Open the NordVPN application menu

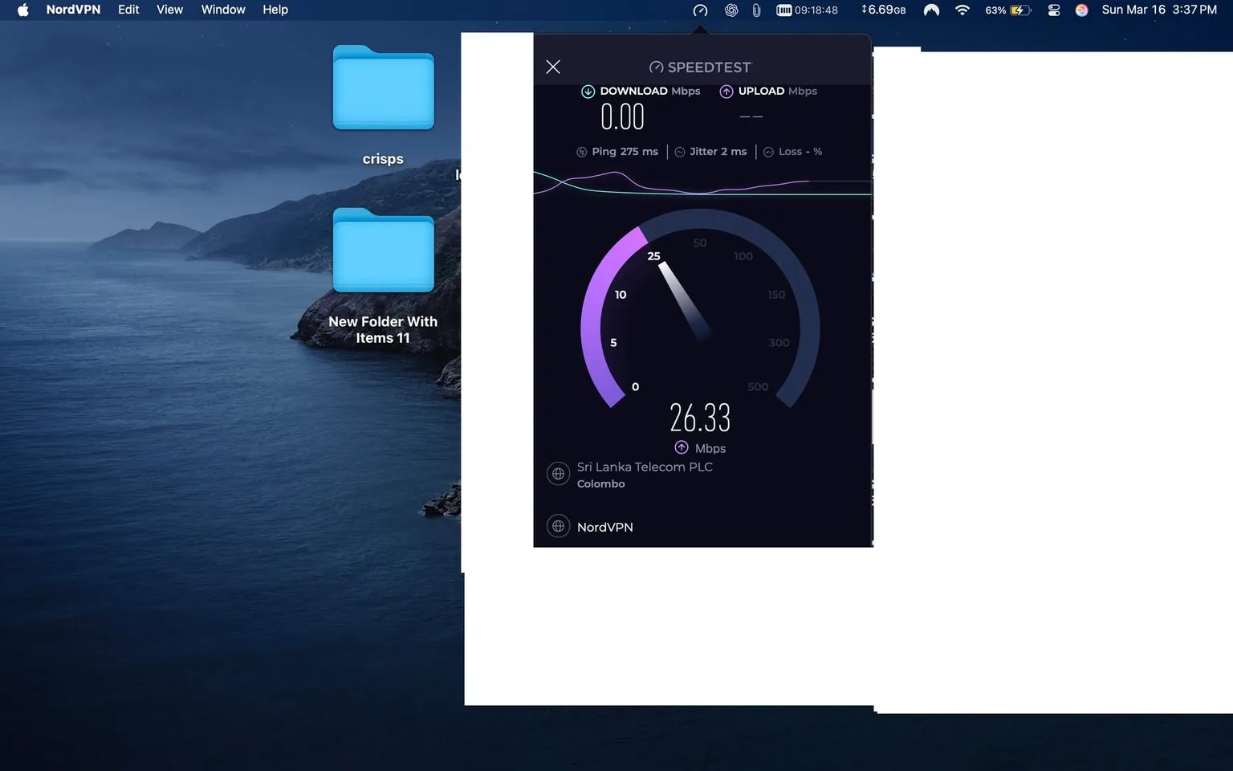(x=73, y=10)
